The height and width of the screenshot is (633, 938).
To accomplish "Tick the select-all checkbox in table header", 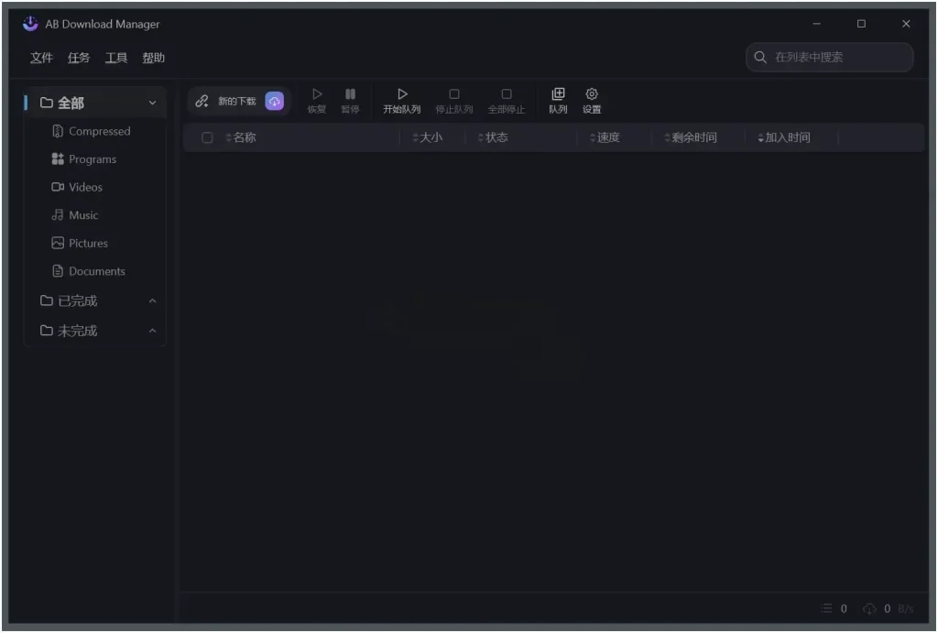I will tap(207, 137).
